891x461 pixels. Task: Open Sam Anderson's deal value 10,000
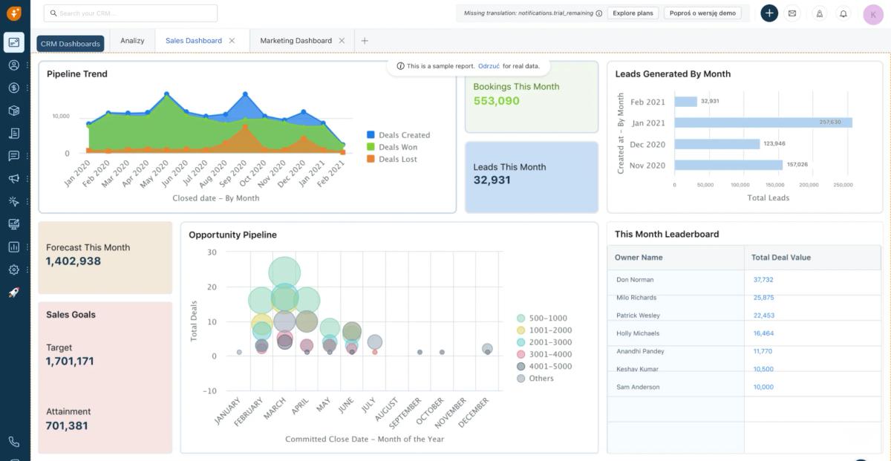point(763,387)
